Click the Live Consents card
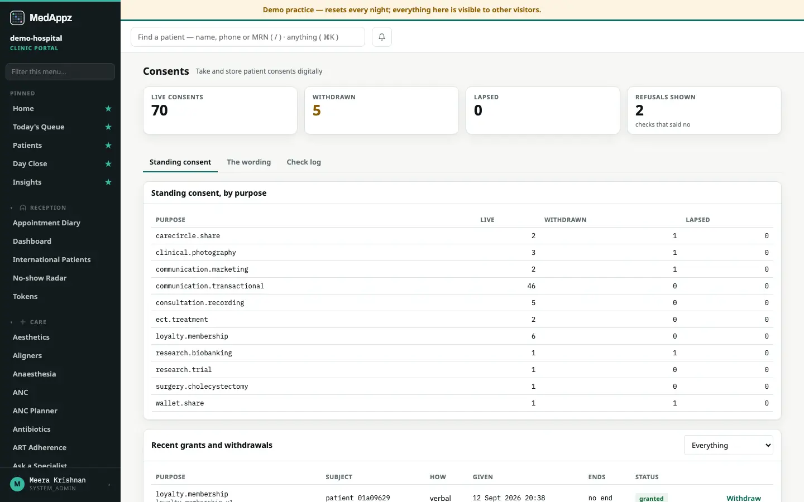The height and width of the screenshot is (502, 804). (220, 110)
